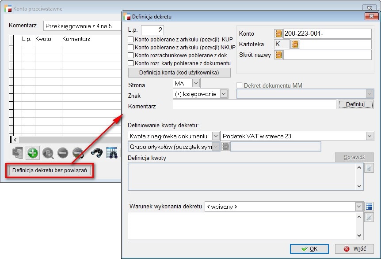Expand the Podatek VAT w stawce 23 dropdown
The width and height of the screenshot is (381, 259).
point(370,136)
